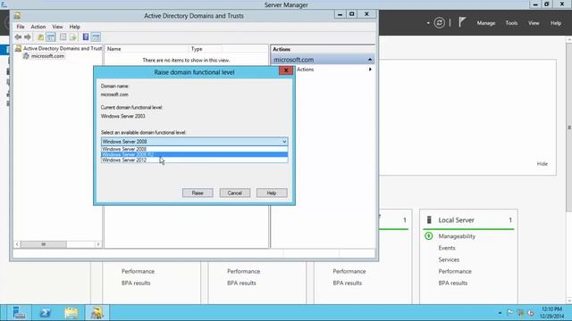Click BPA results under Local Server
Screen dimensions: 572x321
[x=453, y=283]
